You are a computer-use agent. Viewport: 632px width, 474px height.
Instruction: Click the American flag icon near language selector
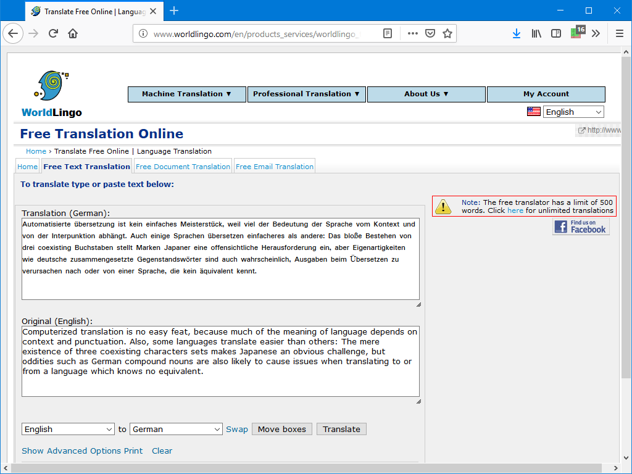tap(533, 112)
